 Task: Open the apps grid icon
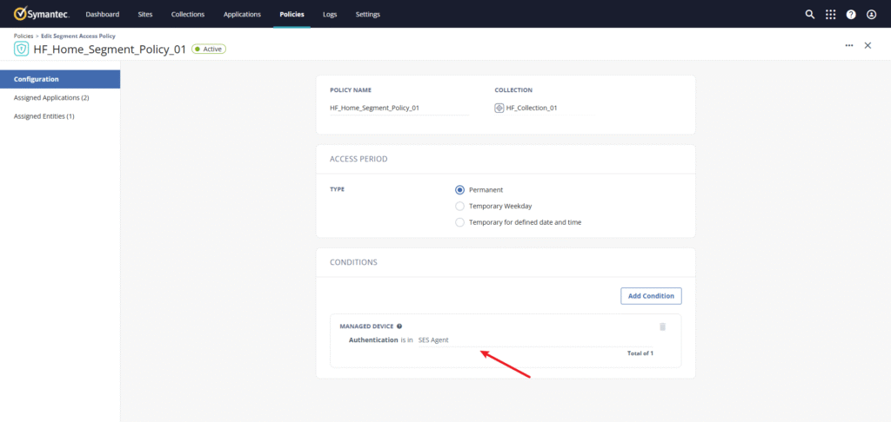830,14
